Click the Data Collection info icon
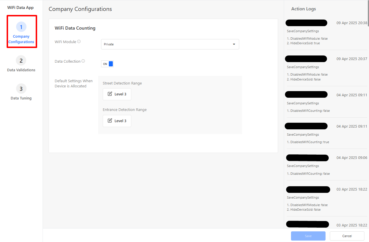 (x=83, y=61)
